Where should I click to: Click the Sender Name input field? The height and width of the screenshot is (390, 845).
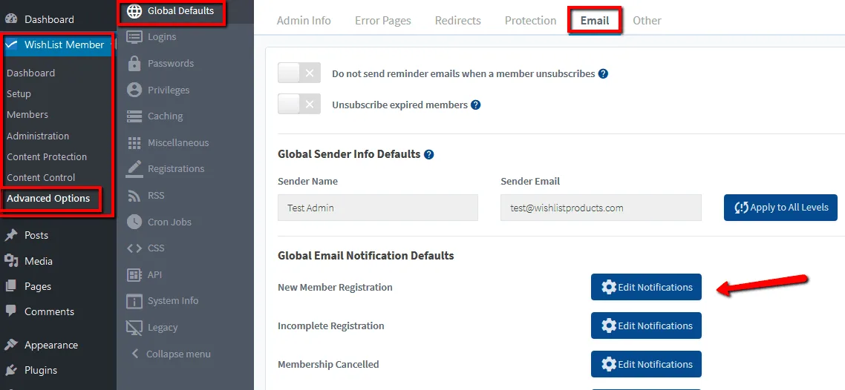[378, 208]
